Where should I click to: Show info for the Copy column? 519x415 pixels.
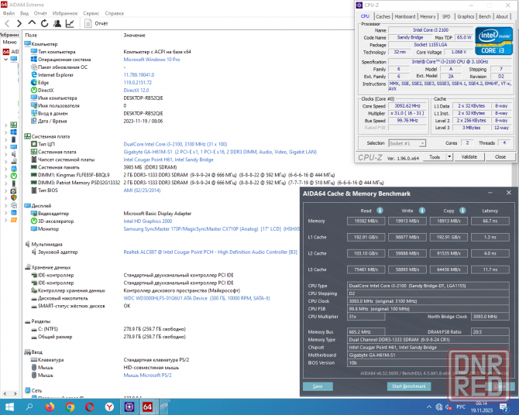coord(462,211)
